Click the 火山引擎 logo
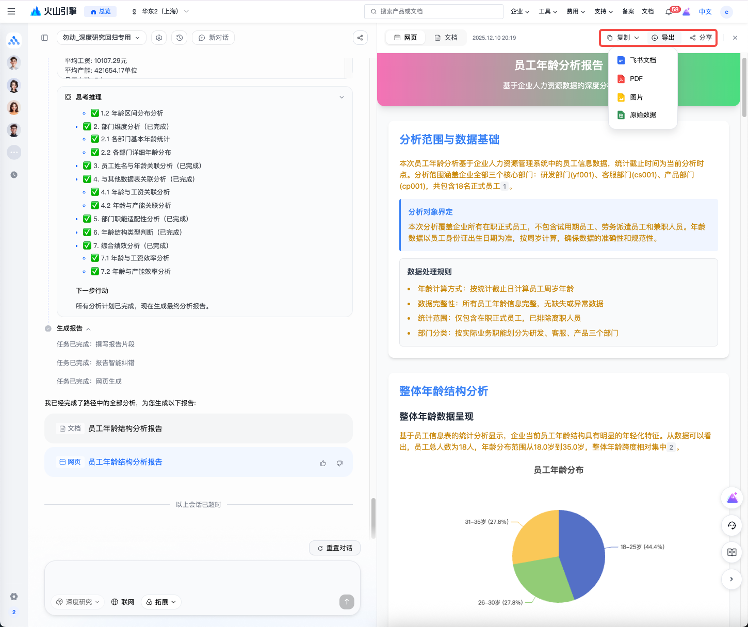Image resolution: width=748 pixels, height=627 pixels. [x=54, y=11]
